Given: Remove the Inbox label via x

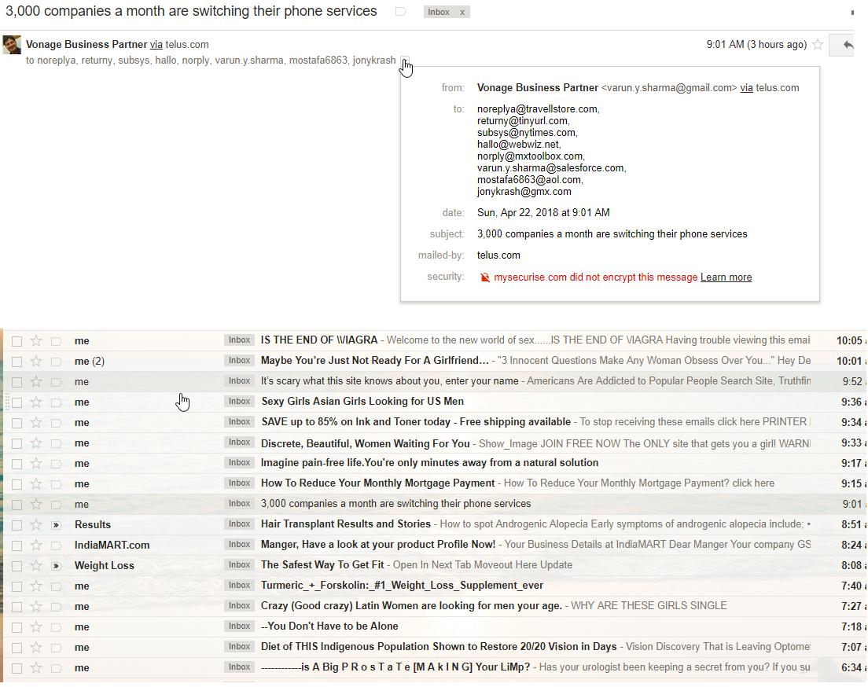Looking at the screenshot, I should (x=462, y=12).
